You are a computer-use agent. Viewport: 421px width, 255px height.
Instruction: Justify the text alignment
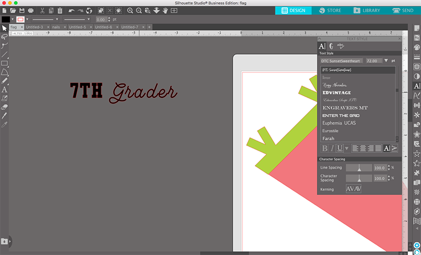378,148
